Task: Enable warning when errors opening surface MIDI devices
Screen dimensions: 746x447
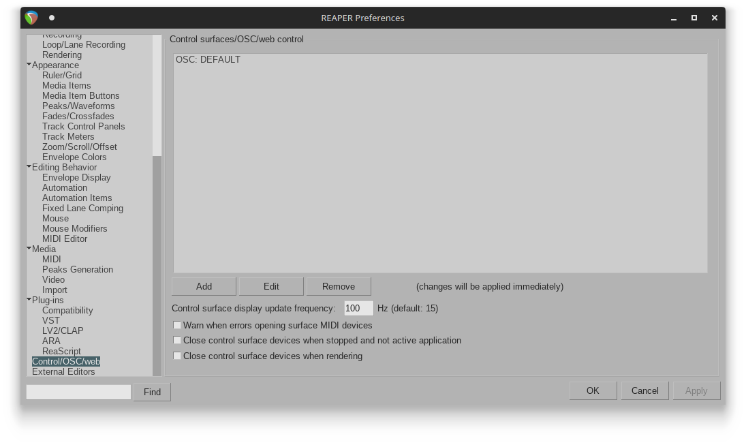Action: point(177,325)
